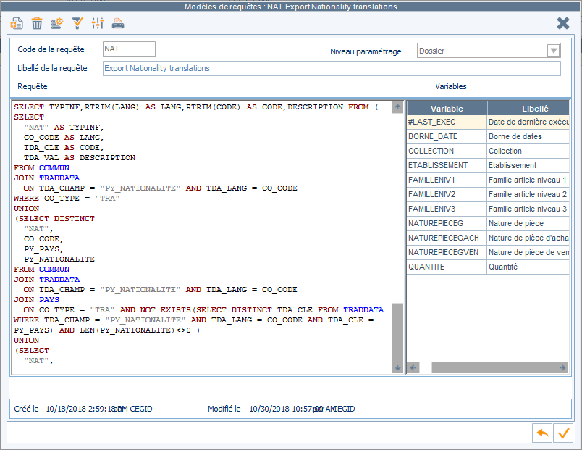The height and width of the screenshot is (450, 582).
Task: Select the FAMILLENIV3 variable
Action: (x=447, y=209)
